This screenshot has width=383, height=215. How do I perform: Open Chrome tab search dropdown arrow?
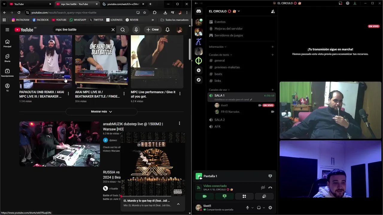[4, 4]
